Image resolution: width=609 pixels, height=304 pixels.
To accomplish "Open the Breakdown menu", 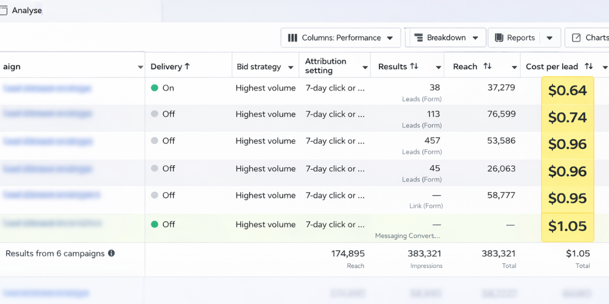I will [445, 37].
